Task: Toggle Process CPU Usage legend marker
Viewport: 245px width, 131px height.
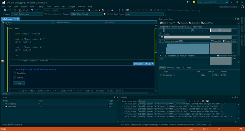Action: [218, 56]
